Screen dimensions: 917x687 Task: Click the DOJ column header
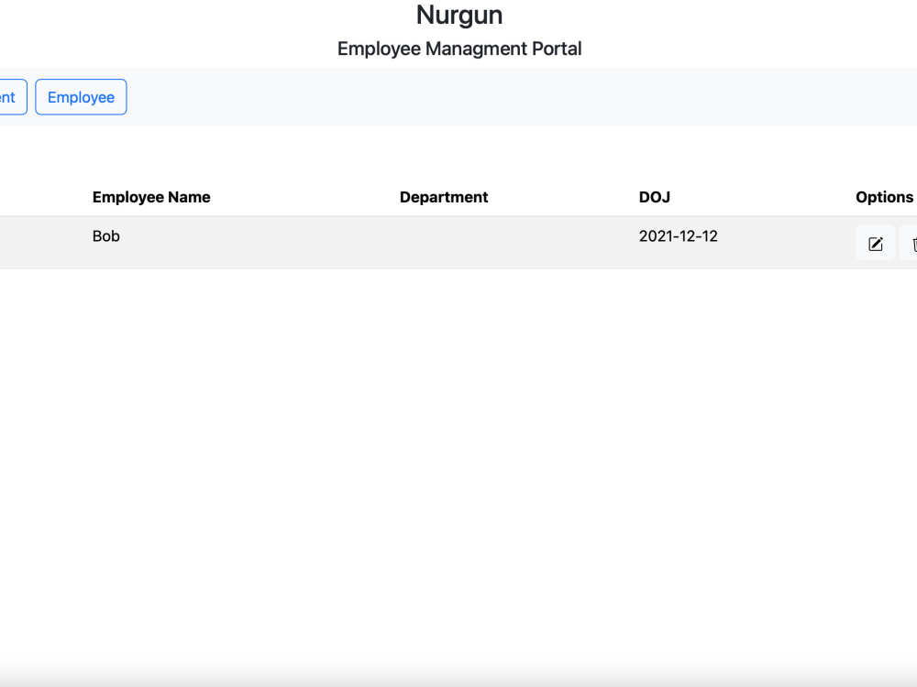(x=655, y=197)
